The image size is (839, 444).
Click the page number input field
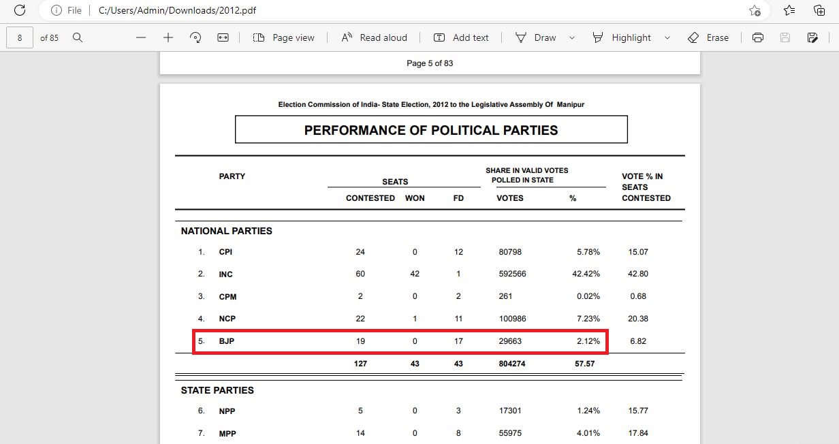click(x=20, y=37)
